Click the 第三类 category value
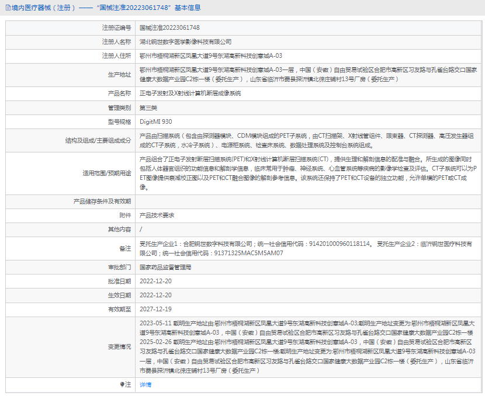 pos(148,107)
